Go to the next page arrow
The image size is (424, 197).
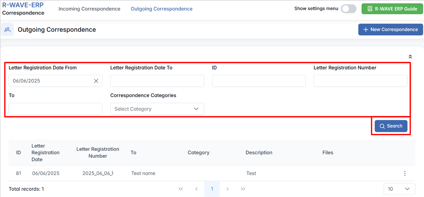(227, 189)
